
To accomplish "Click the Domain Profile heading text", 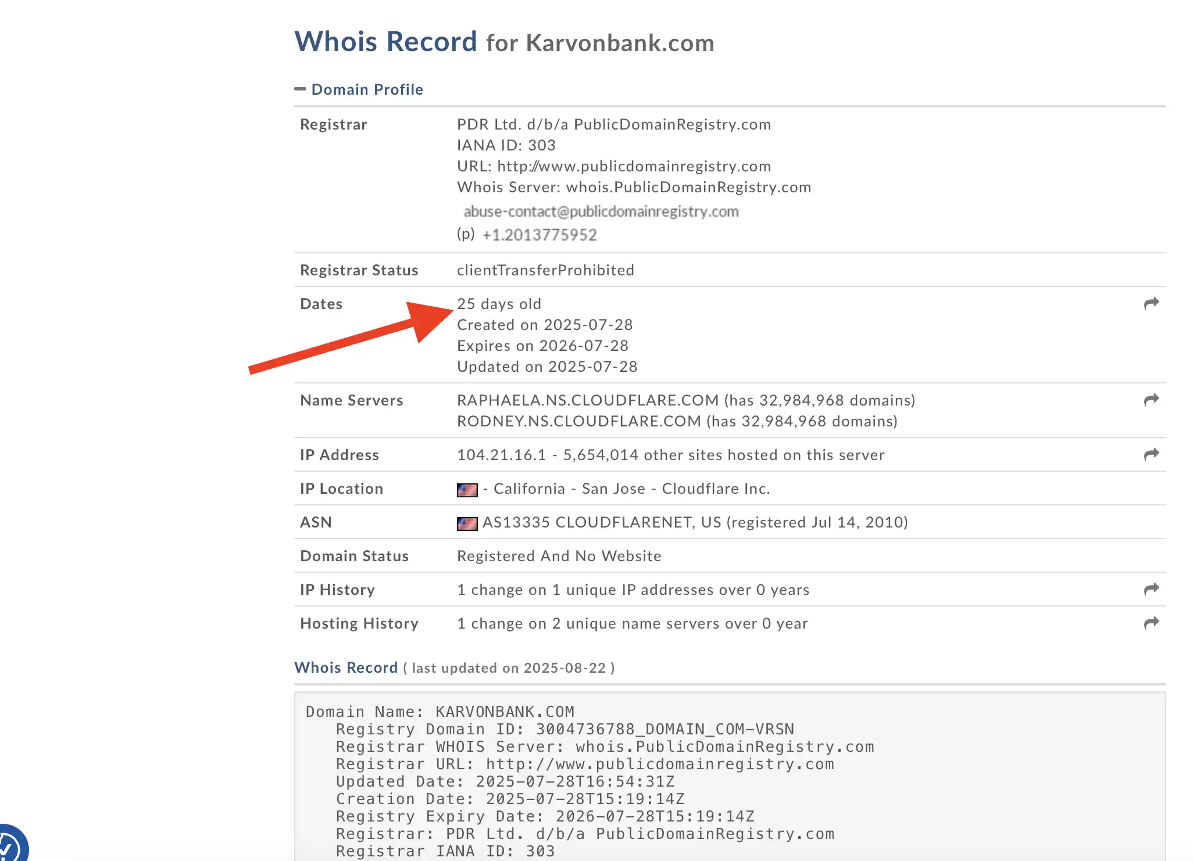I will (367, 89).
